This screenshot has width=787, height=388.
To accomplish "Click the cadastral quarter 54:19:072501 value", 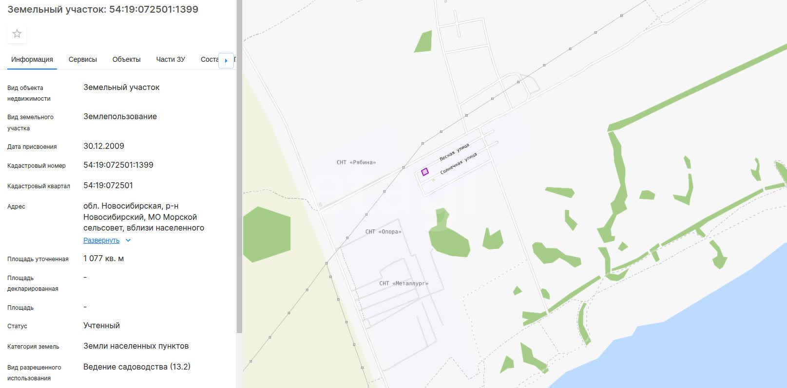I will pyautogui.click(x=108, y=185).
